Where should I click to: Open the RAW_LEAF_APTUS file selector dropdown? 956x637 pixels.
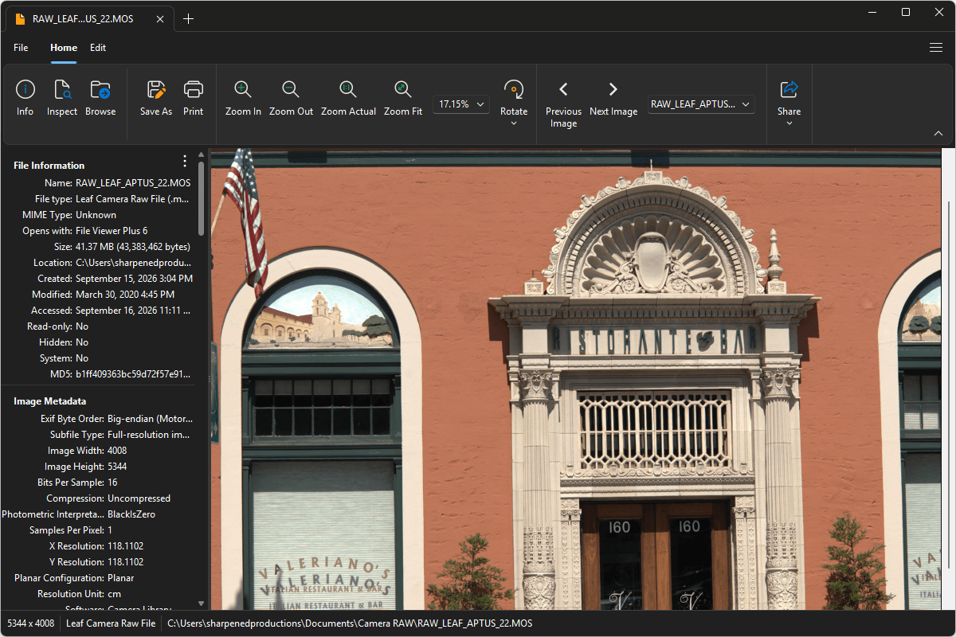(701, 104)
